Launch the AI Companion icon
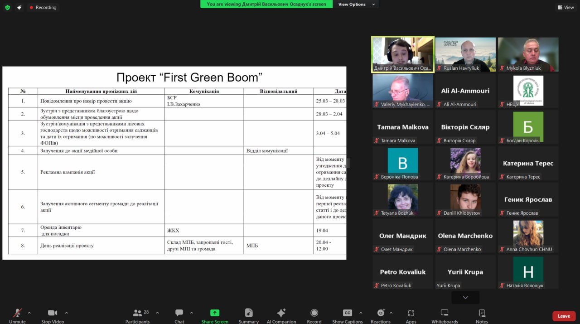 [281, 313]
